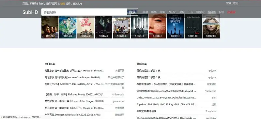This screenshot has height=119, width=261.
Task: Click the yellow 论坛 link in top notice
Action: pyautogui.click(x=63, y=4)
